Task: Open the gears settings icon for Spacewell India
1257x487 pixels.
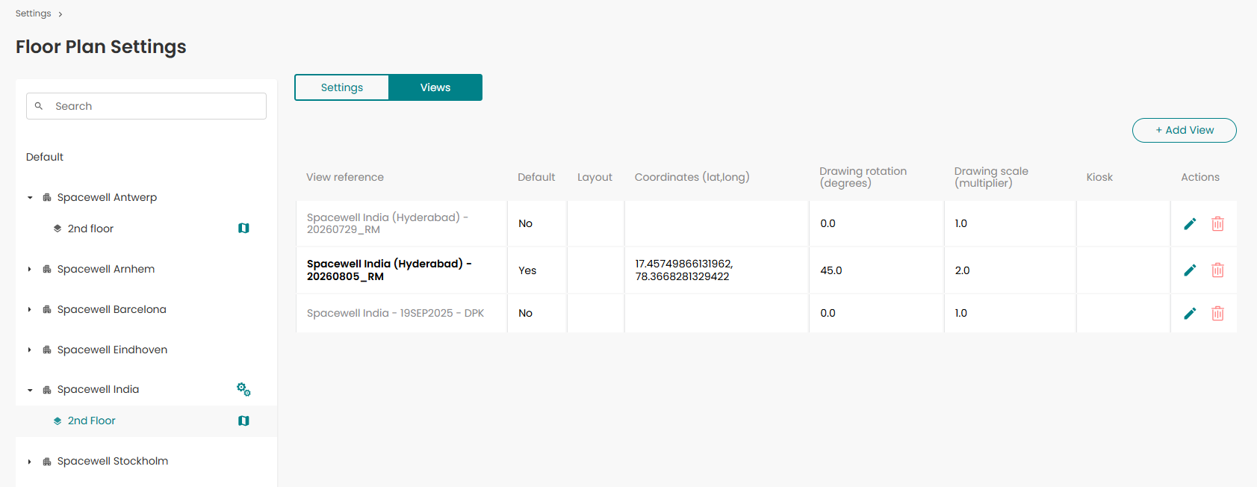Action: [x=243, y=389]
